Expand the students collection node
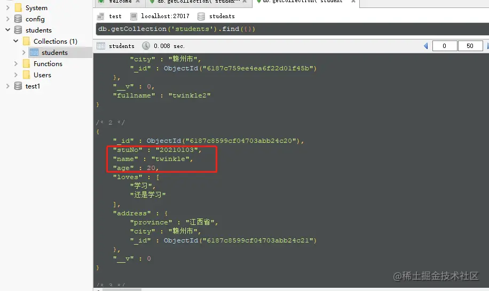The height and width of the screenshot is (291, 489). point(23,52)
